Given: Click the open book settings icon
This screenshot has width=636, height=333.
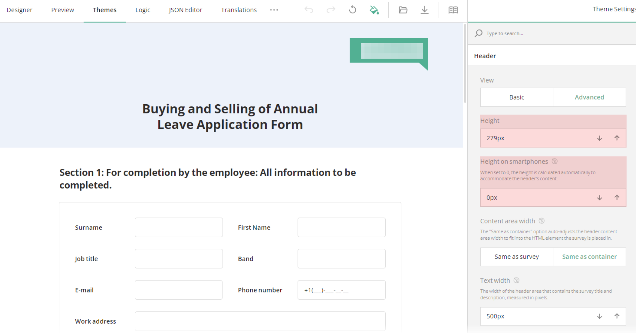Looking at the screenshot, I should pyautogui.click(x=453, y=10).
